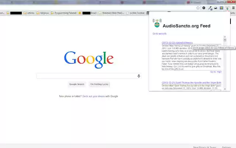The width and height of the screenshot is (236, 148).
Task: Toggle the AudioSancto feed extension icon
Action: (227, 8)
